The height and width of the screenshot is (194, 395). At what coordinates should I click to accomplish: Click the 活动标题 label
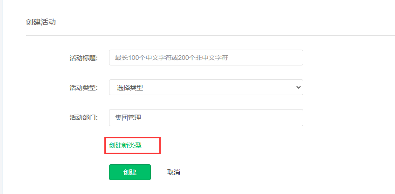[83, 58]
